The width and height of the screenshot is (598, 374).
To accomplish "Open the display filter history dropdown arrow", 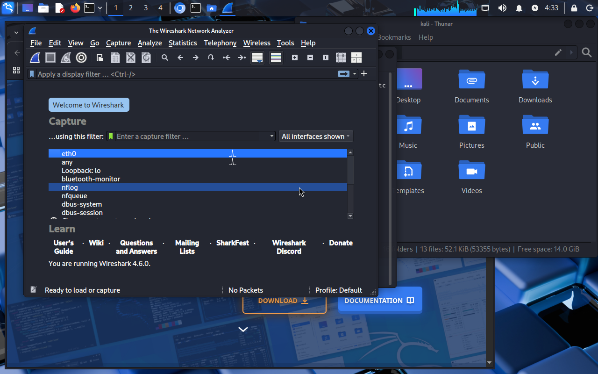I will click(355, 74).
